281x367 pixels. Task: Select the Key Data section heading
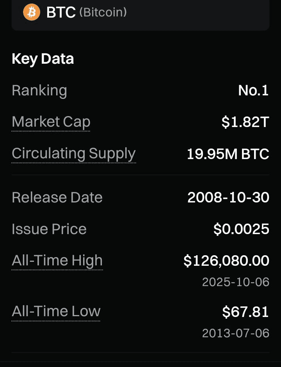pos(43,59)
